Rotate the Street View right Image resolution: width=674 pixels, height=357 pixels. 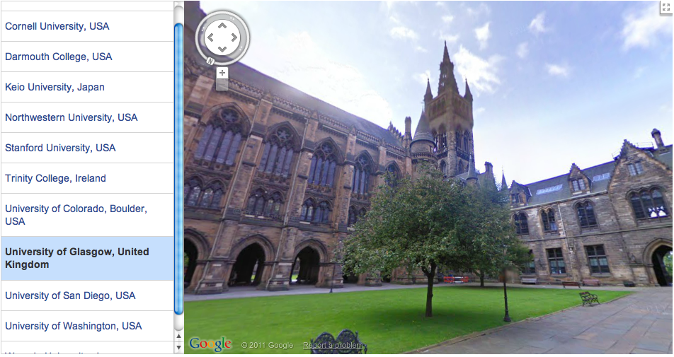234,37
